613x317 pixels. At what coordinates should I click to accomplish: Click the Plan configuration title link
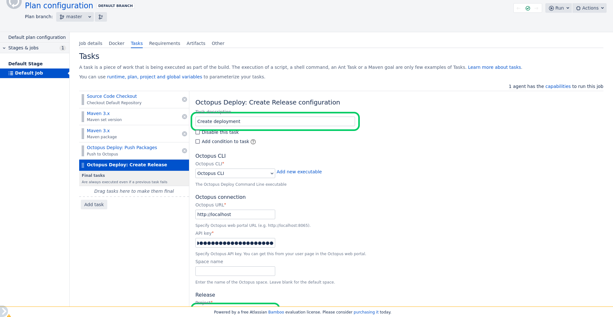pyautogui.click(x=59, y=5)
